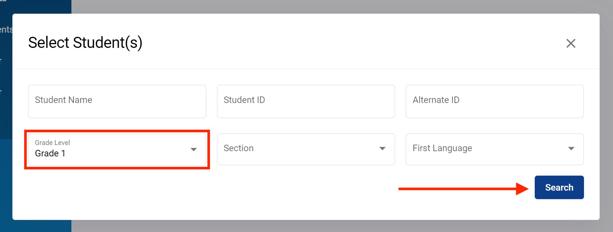Click the Section placeholder text
This screenshot has height=232, width=613.
pyautogui.click(x=238, y=148)
